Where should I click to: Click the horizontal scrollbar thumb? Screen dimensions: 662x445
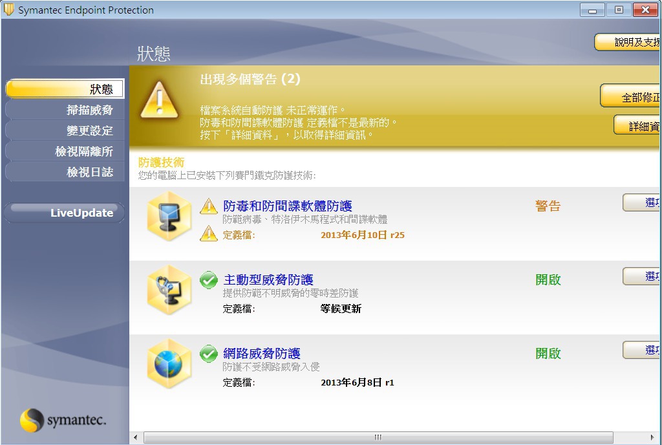(x=378, y=437)
